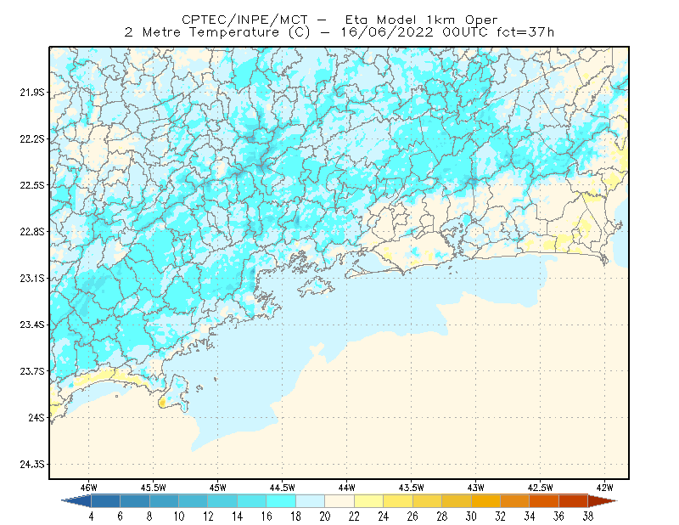
Task: Click the 44W longitude label
Action: point(347,488)
